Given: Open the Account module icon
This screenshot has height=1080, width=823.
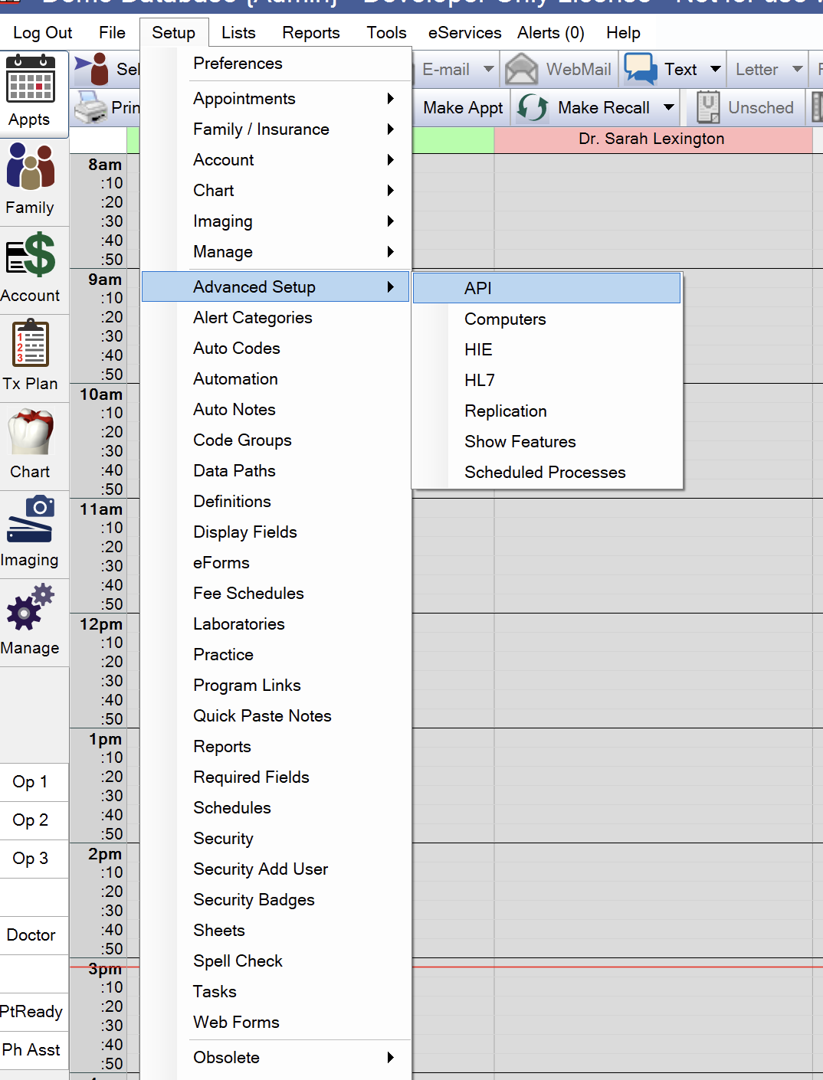Looking at the screenshot, I should (31, 254).
